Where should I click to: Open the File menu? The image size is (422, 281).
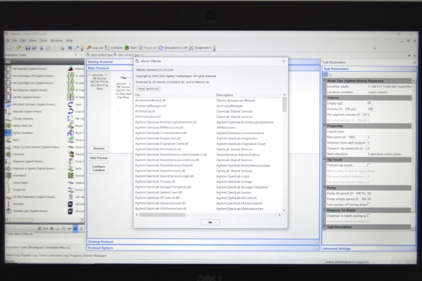pyautogui.click(x=14, y=41)
